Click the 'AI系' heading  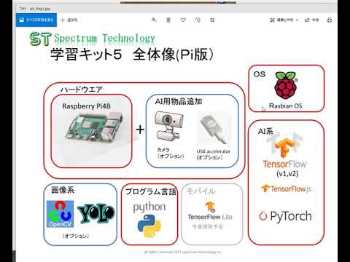[x=265, y=131]
